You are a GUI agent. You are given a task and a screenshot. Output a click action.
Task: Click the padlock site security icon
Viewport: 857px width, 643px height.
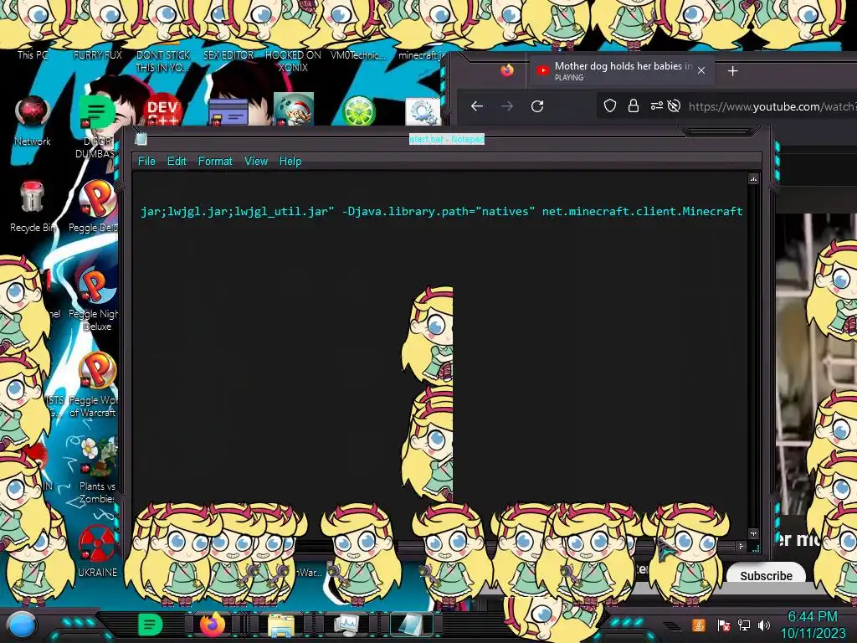click(634, 105)
